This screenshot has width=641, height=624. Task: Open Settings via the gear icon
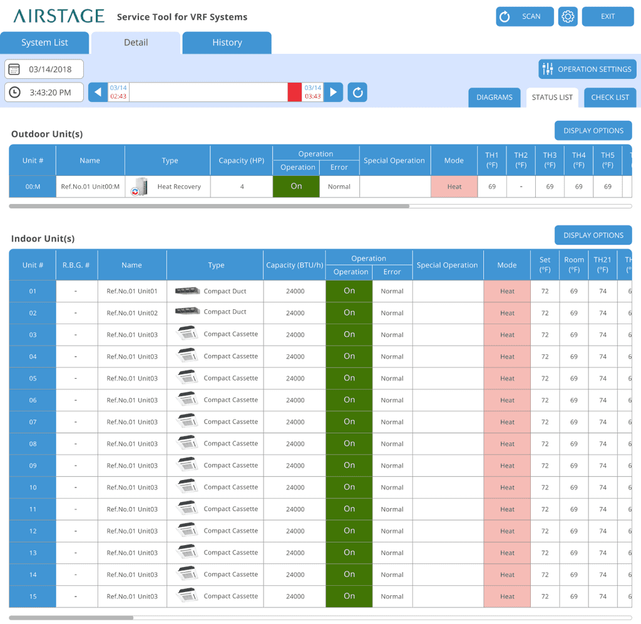(x=568, y=16)
